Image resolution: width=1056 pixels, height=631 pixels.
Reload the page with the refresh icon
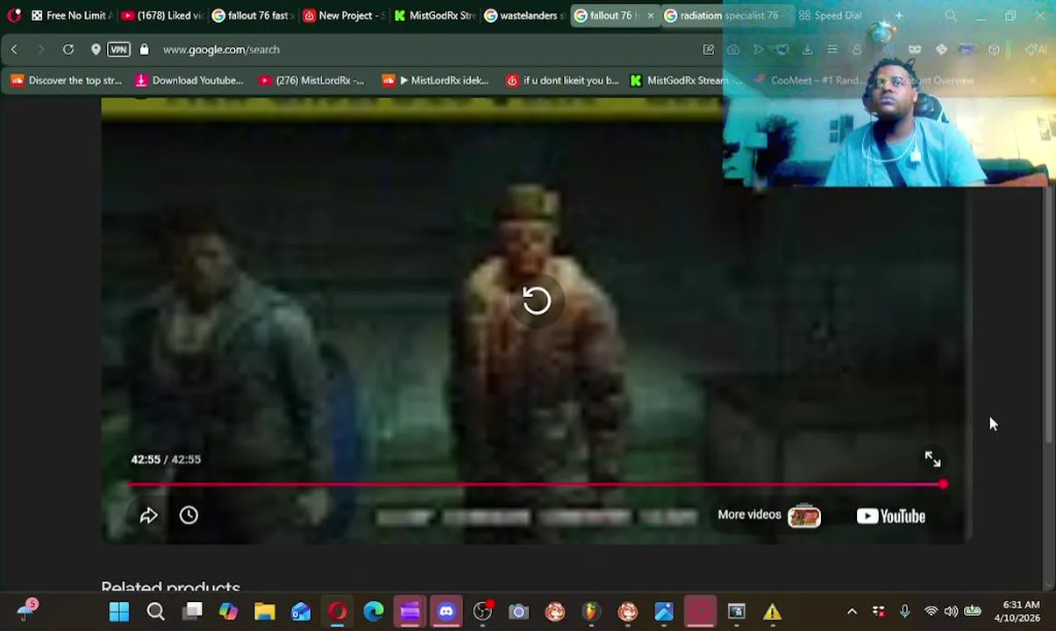(68, 50)
